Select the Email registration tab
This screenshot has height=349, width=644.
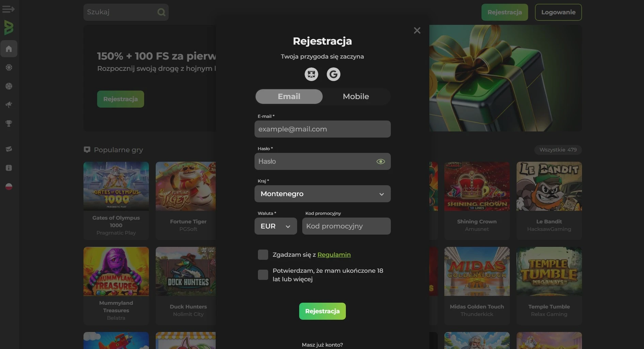click(289, 96)
